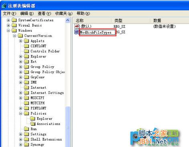
Task: Select the Group Policy Objects key label
Action: [x=48, y=72]
